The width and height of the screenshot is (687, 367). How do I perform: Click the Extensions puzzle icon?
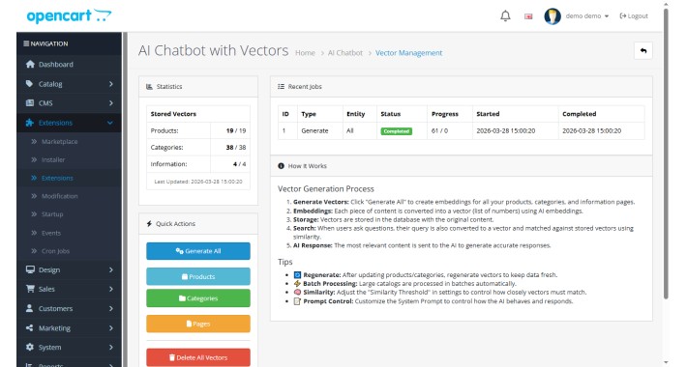click(x=29, y=123)
